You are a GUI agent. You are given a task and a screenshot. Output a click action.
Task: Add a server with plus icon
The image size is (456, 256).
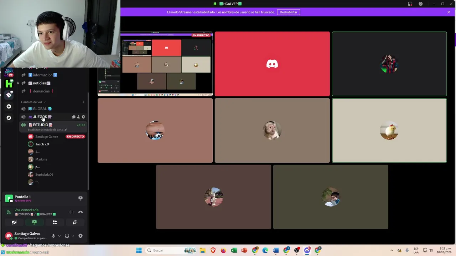9,106
